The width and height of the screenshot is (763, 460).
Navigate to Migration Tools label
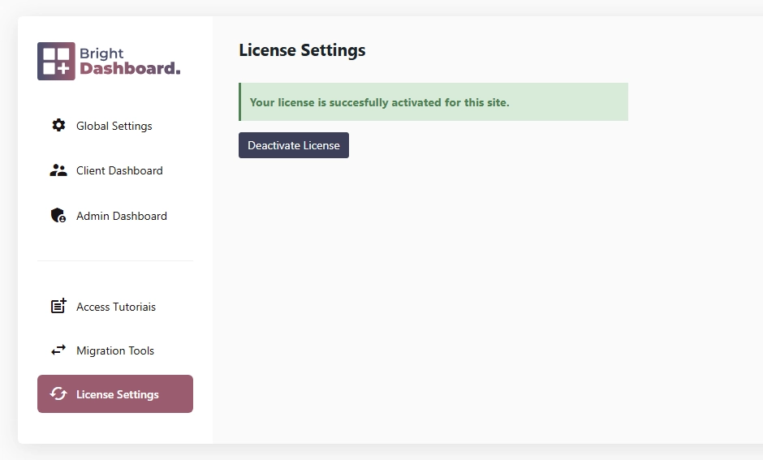click(115, 350)
